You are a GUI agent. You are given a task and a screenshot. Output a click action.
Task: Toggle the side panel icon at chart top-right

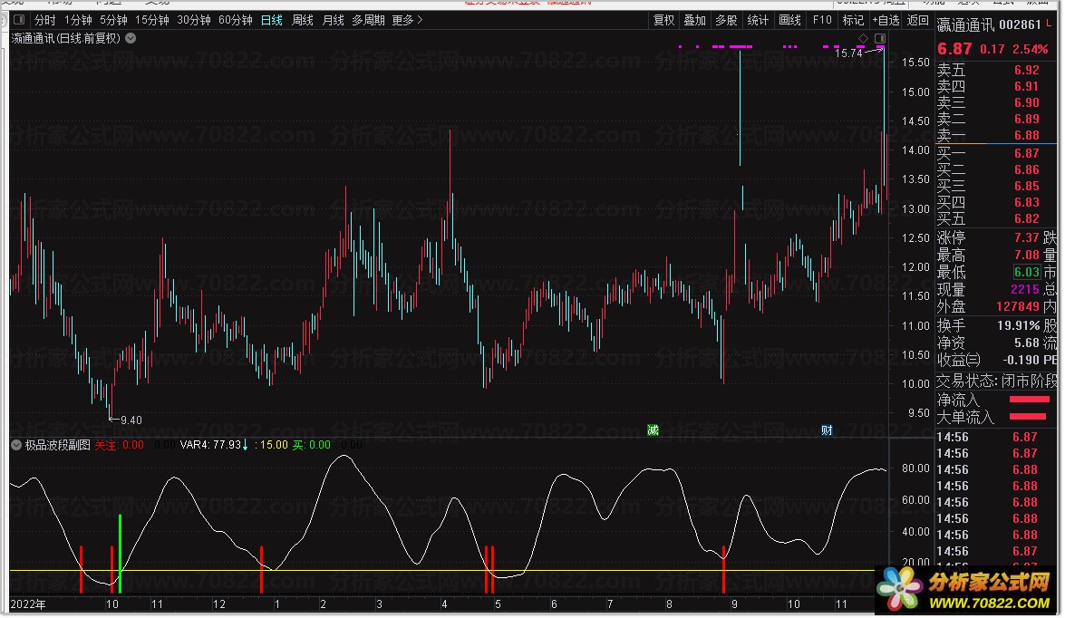[x=878, y=38]
